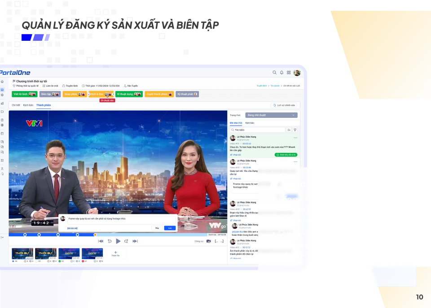Click the Biên tập workflow step
Image resolution: width=431 pixels, height=308 pixels.
click(50, 94)
